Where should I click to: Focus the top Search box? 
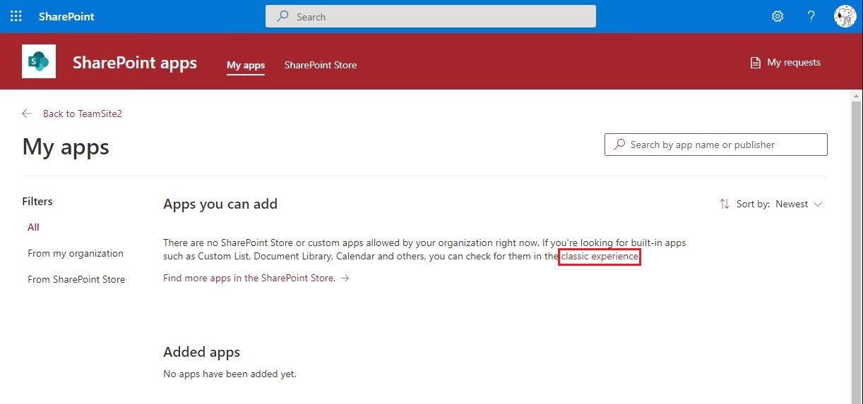[x=431, y=17]
